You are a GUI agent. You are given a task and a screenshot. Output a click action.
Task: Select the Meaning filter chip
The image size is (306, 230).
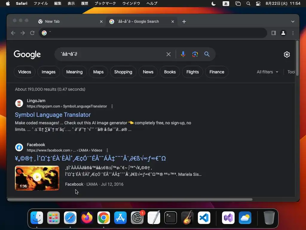coord(74,72)
